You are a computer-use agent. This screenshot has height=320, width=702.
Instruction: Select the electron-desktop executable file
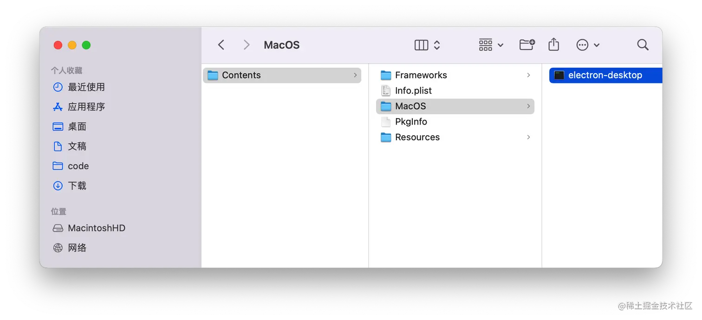(605, 75)
